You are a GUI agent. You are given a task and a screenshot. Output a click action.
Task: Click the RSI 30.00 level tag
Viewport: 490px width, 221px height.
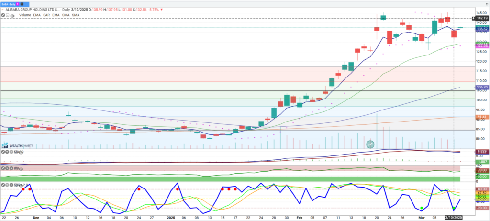click(x=482, y=177)
